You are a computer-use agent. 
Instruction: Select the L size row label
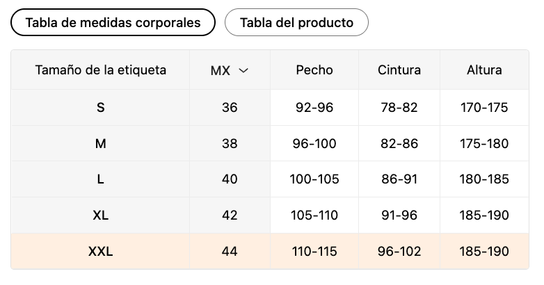click(101, 179)
